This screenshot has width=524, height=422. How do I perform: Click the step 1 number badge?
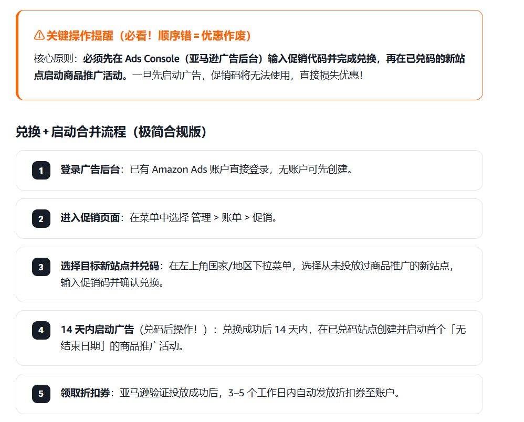pos(41,171)
